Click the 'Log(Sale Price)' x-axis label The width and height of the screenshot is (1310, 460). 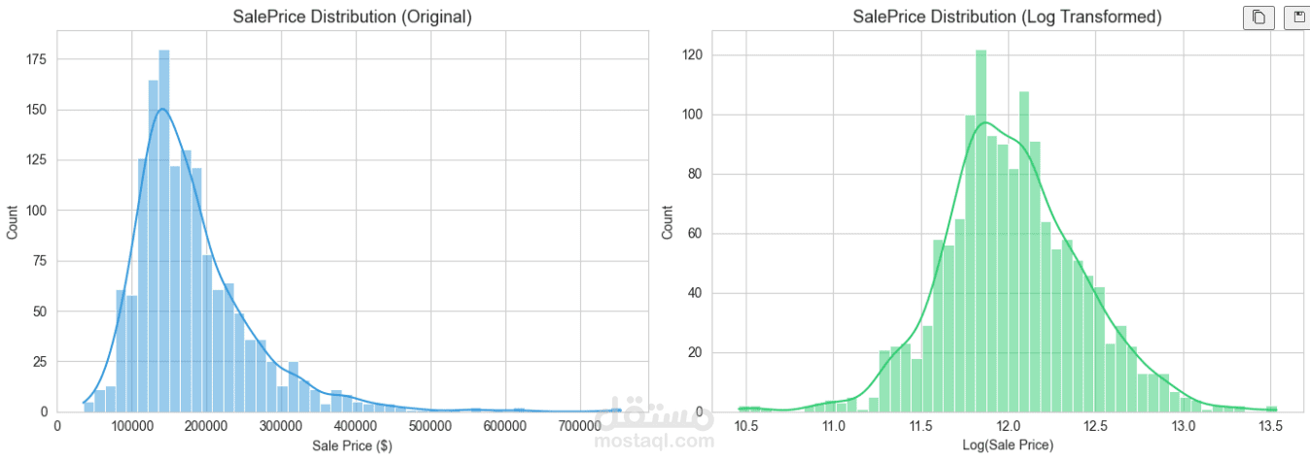pos(1007,445)
